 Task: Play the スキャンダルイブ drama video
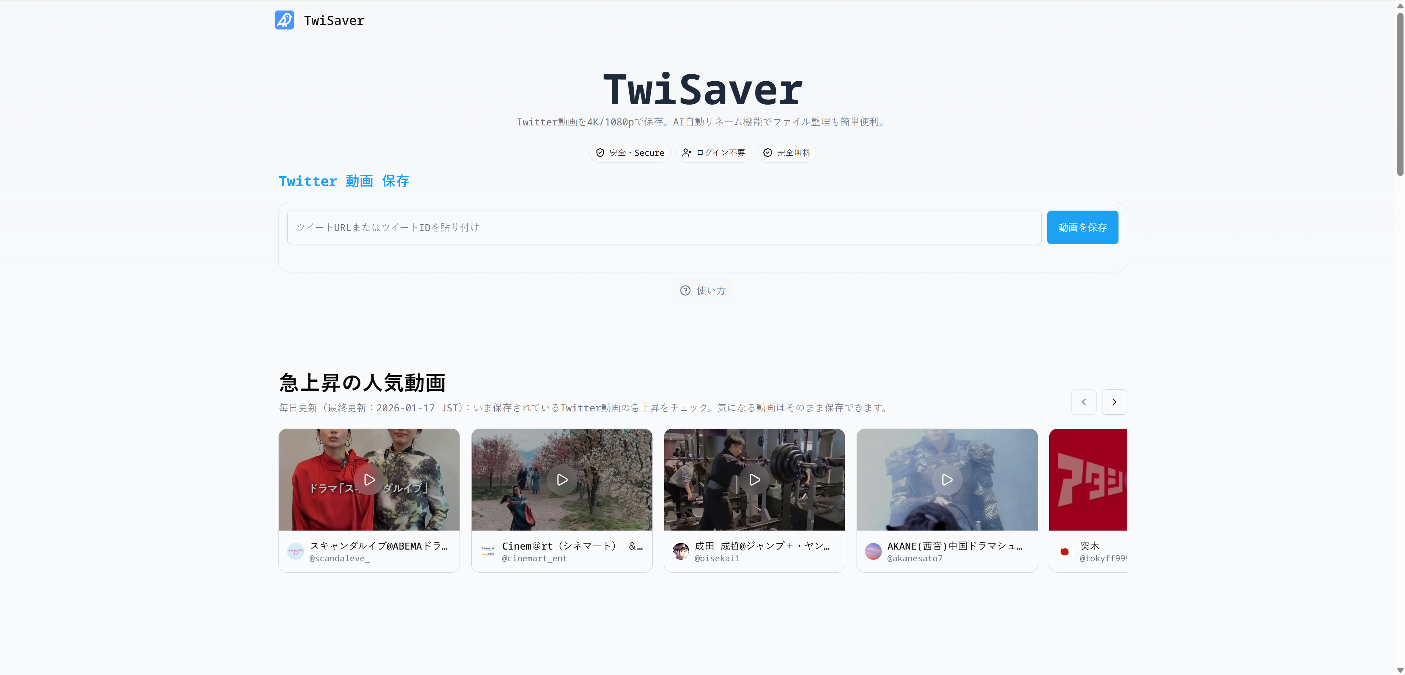(369, 480)
